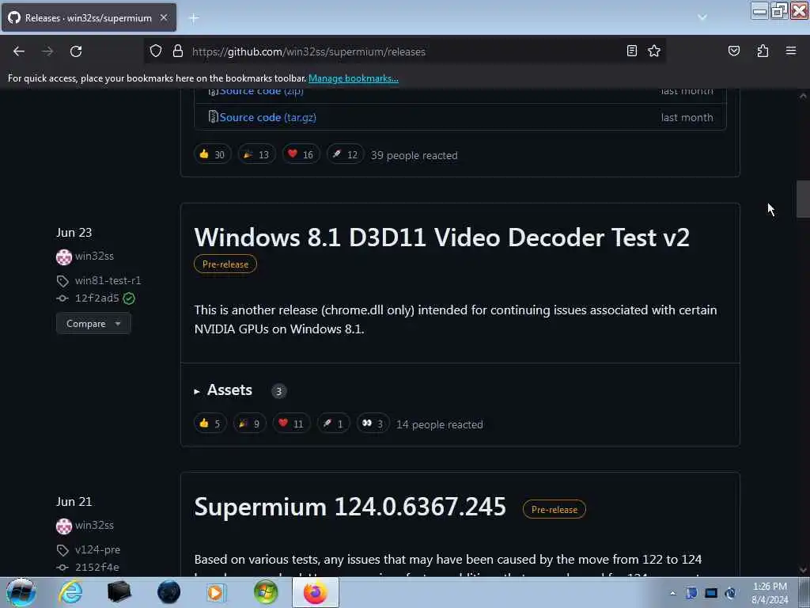The image size is (810, 608).
Task: Open win32ss author link under Jun 21
Action: coord(94,526)
